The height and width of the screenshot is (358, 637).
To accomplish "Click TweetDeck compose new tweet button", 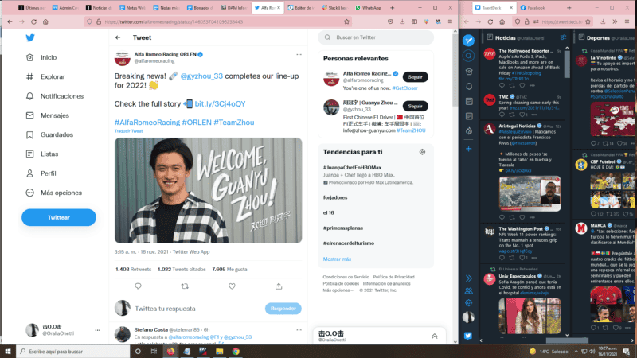I will (469, 40).
